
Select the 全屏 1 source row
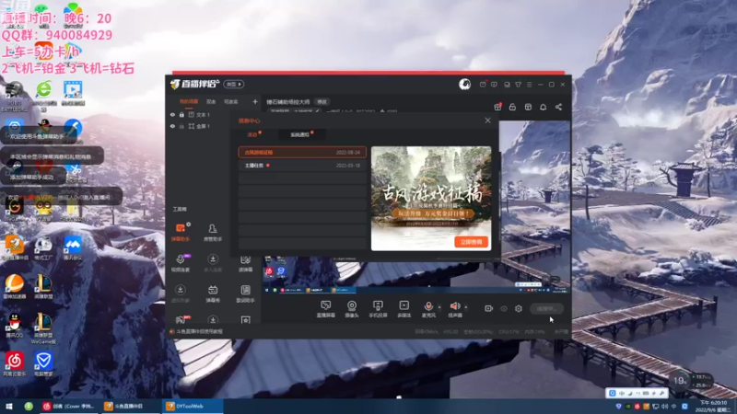pos(214,126)
